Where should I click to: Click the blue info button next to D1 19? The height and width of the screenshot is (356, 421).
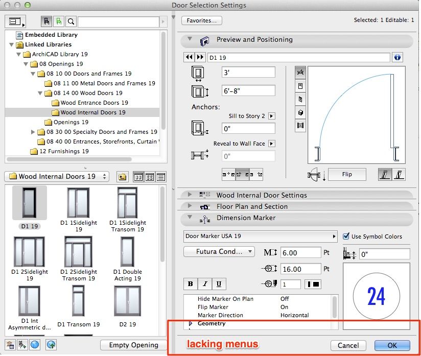(x=397, y=57)
